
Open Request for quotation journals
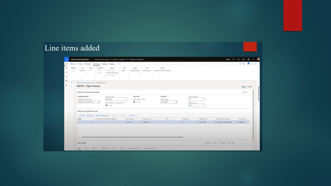pos(162,71)
